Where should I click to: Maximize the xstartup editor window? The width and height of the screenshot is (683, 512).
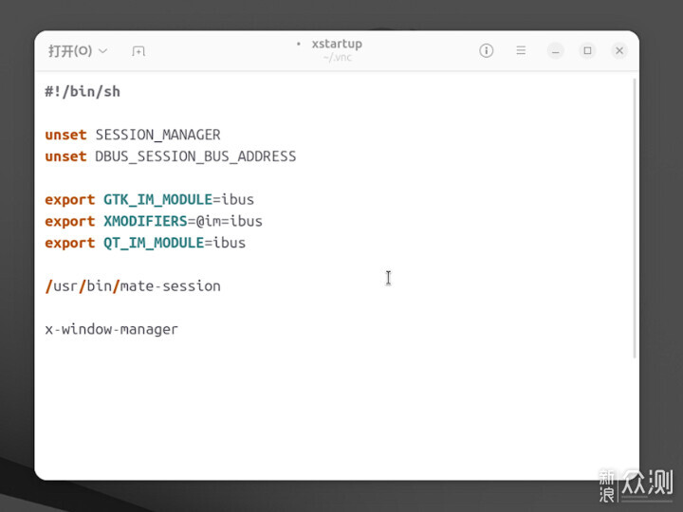587,50
